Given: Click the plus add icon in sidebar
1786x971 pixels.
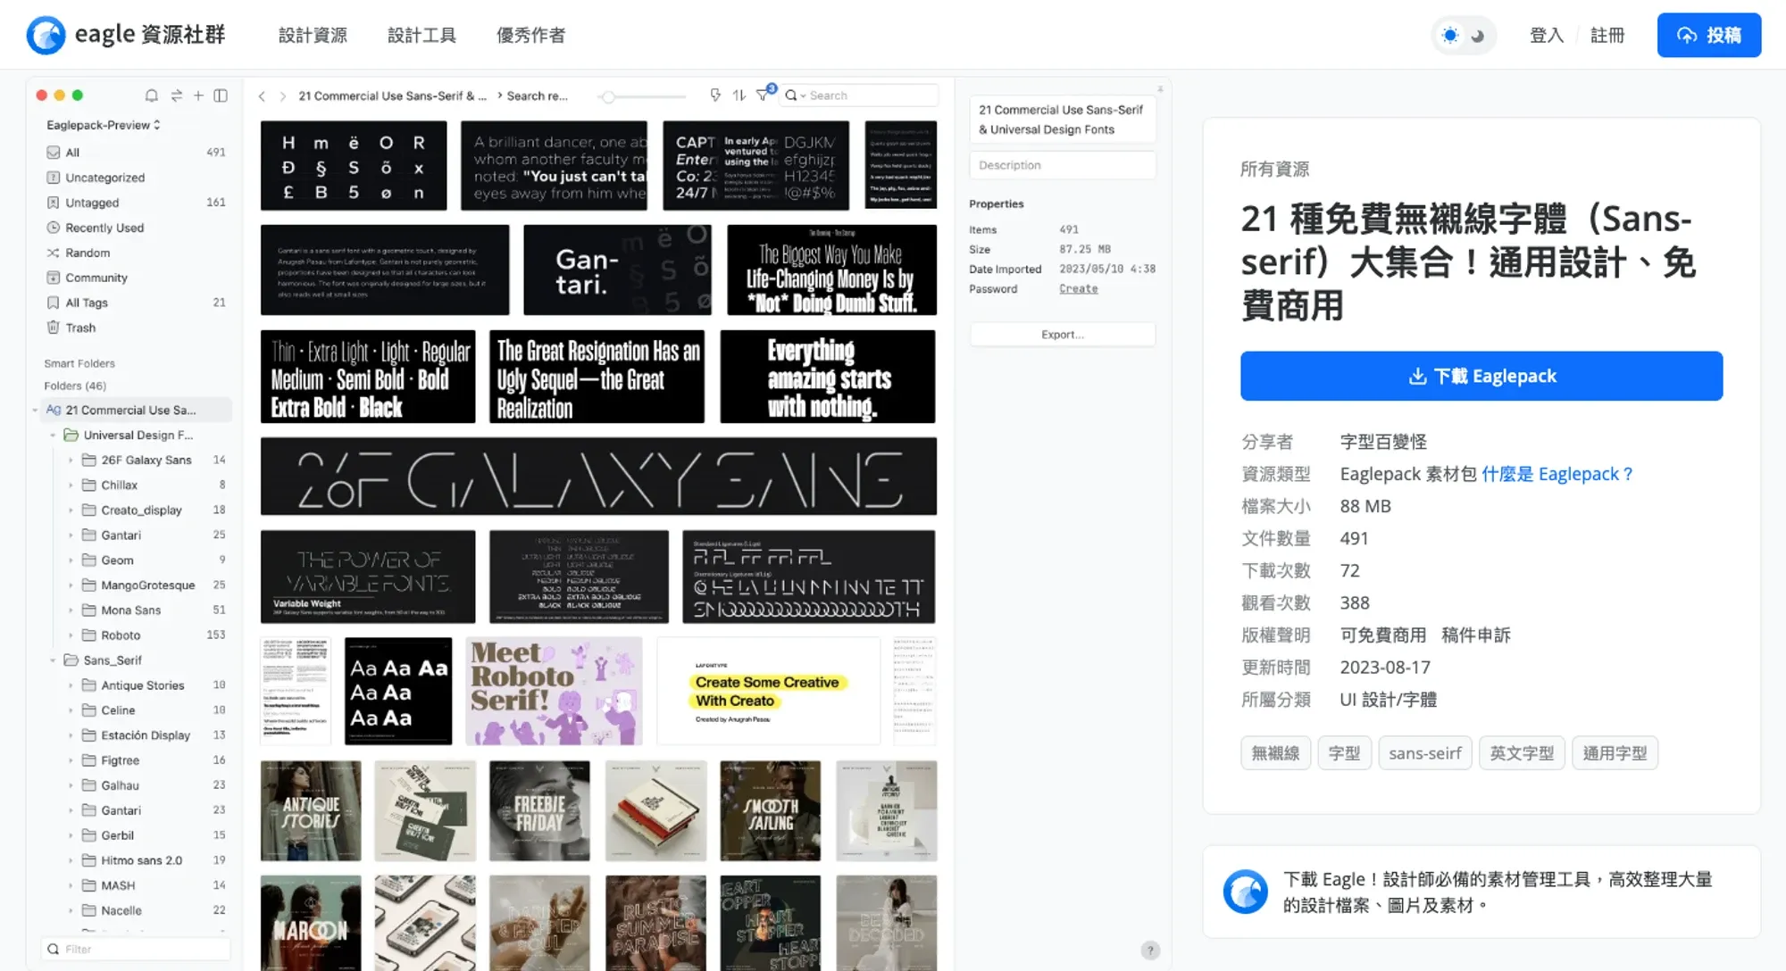Looking at the screenshot, I should pos(198,95).
